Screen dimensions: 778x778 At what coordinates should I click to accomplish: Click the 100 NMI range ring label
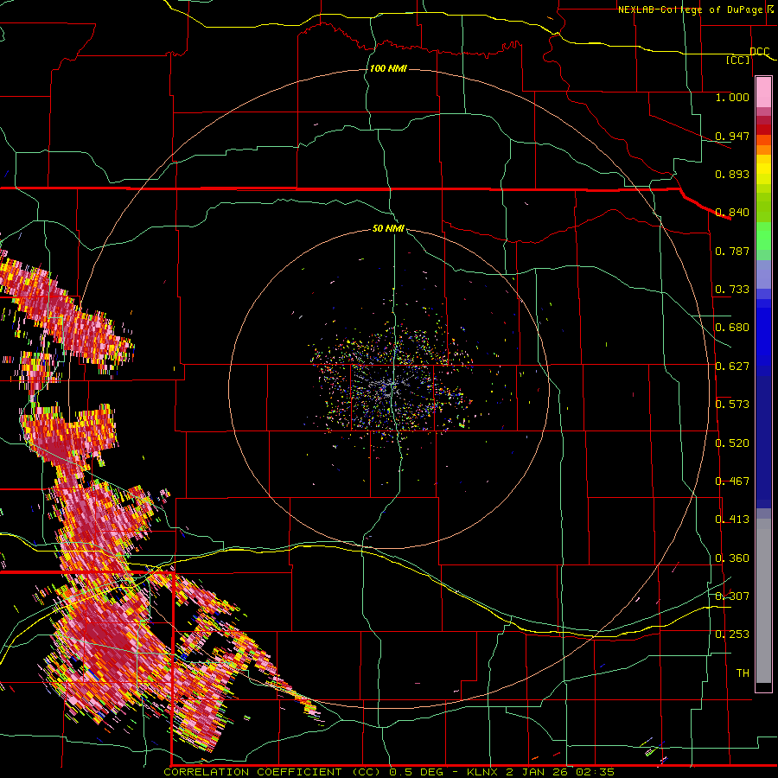tap(388, 68)
